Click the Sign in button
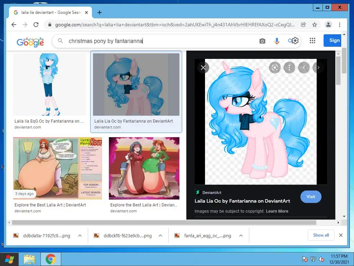This screenshot has height=266, width=354. pos(332,41)
